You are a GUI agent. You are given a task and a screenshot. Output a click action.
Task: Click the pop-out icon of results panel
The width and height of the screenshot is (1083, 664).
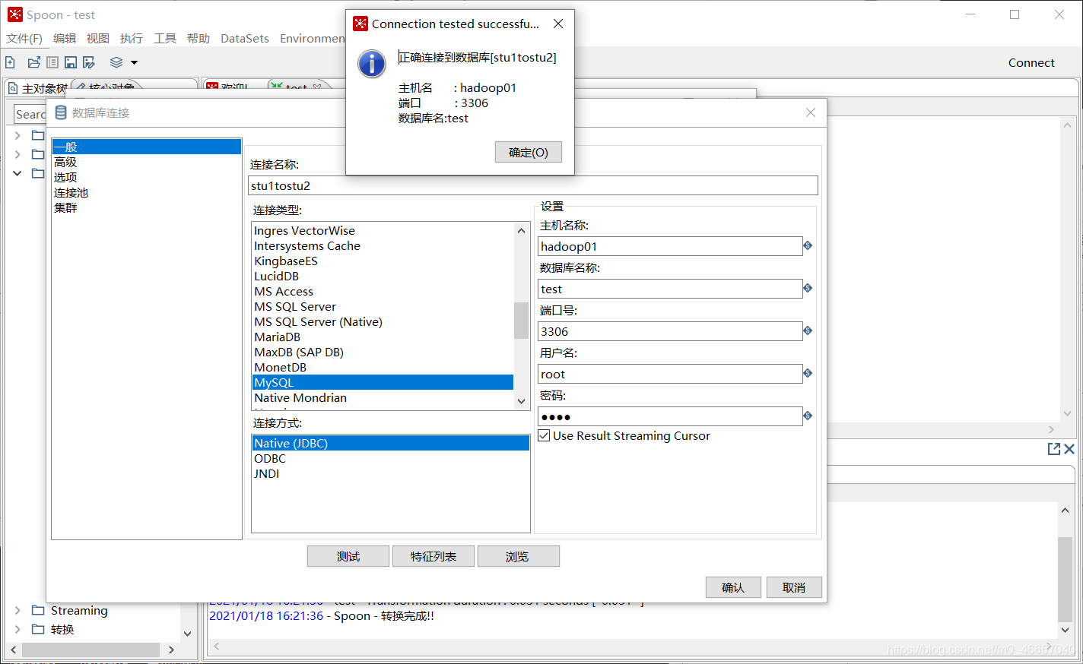1054,449
